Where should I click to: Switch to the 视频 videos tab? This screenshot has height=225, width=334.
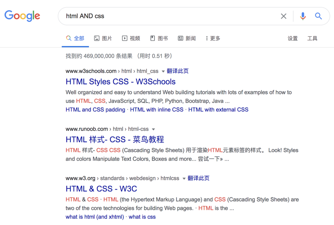[x=131, y=38]
